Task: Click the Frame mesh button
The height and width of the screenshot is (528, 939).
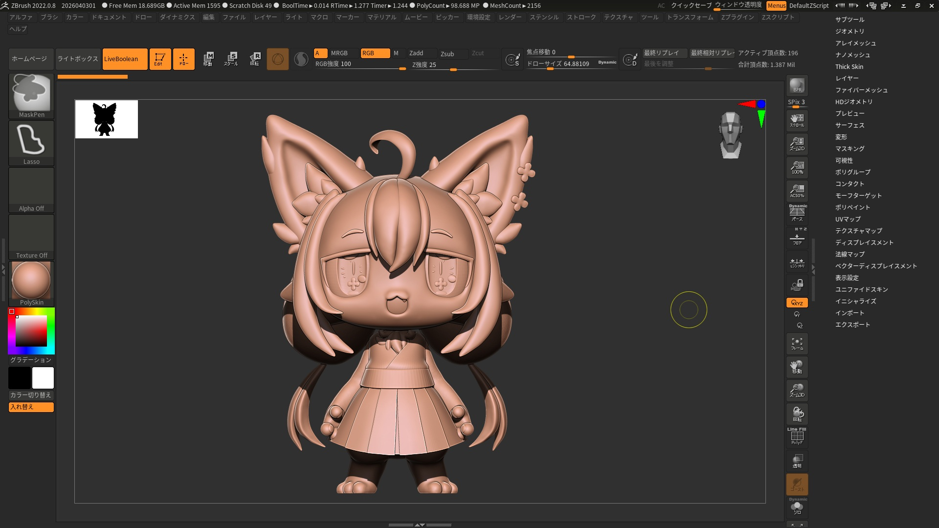Action: (797, 343)
